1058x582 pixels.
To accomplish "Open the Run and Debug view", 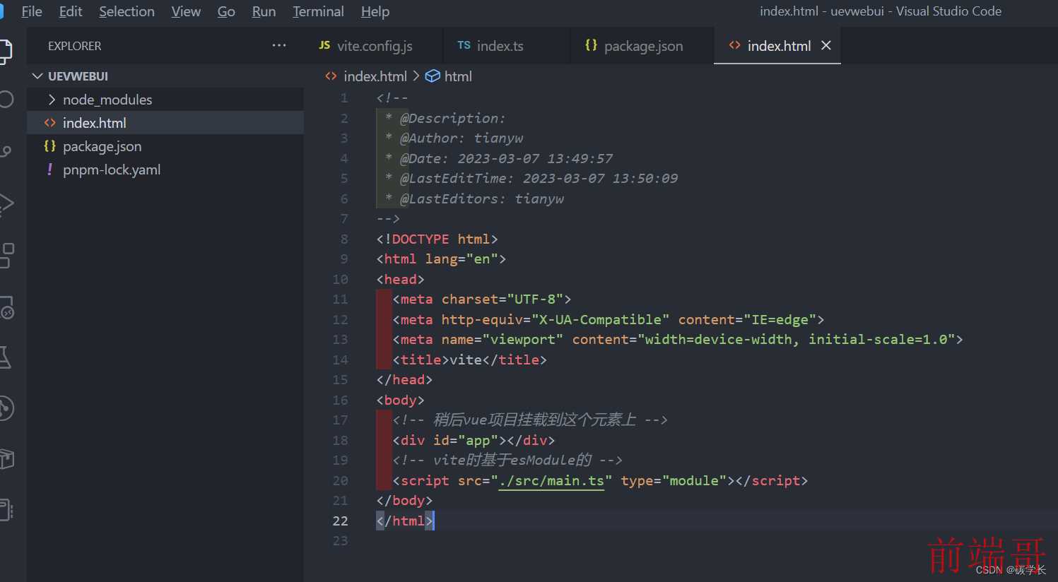I will click(x=6, y=203).
